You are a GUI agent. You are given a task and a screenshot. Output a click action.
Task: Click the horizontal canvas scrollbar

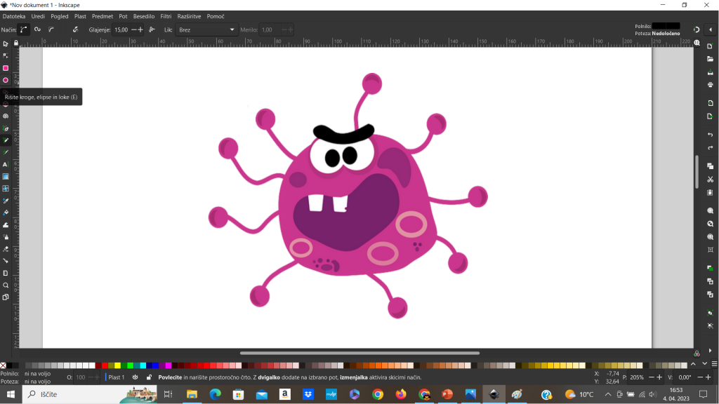pyautogui.click(x=360, y=353)
